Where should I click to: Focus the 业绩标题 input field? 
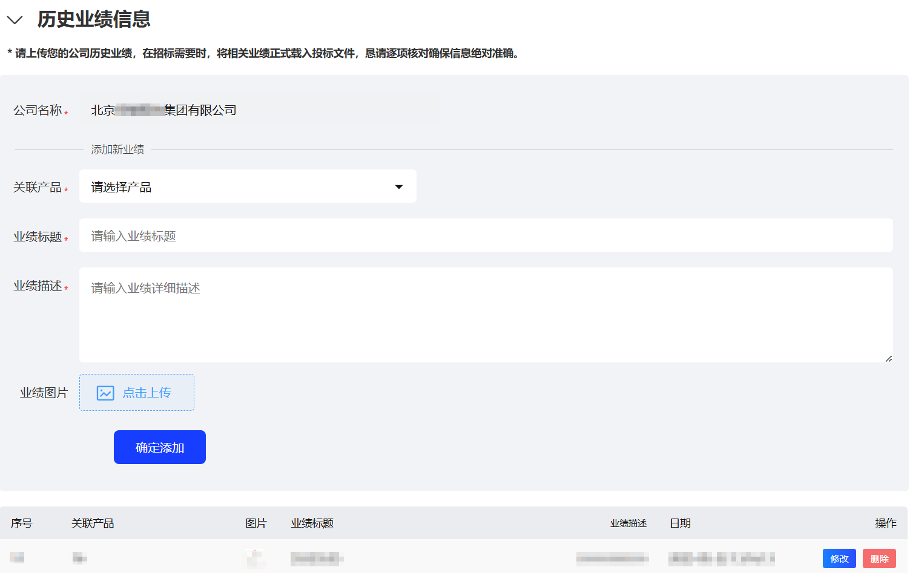point(486,235)
